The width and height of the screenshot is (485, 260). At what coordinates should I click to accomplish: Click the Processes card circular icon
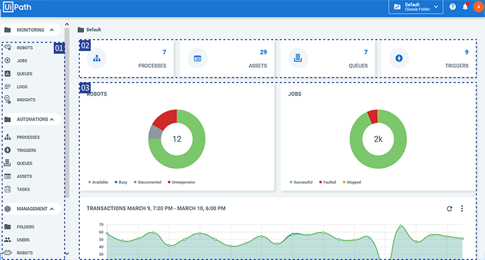(x=97, y=58)
